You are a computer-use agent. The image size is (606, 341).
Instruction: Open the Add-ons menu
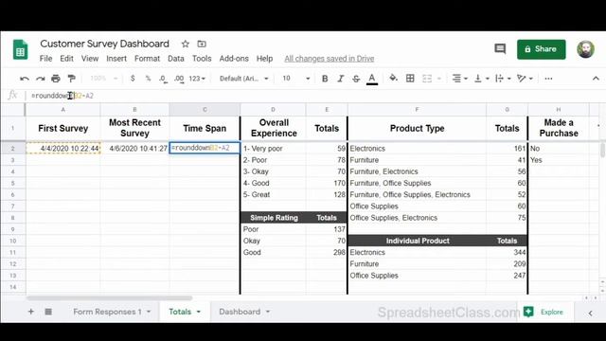[x=234, y=59]
